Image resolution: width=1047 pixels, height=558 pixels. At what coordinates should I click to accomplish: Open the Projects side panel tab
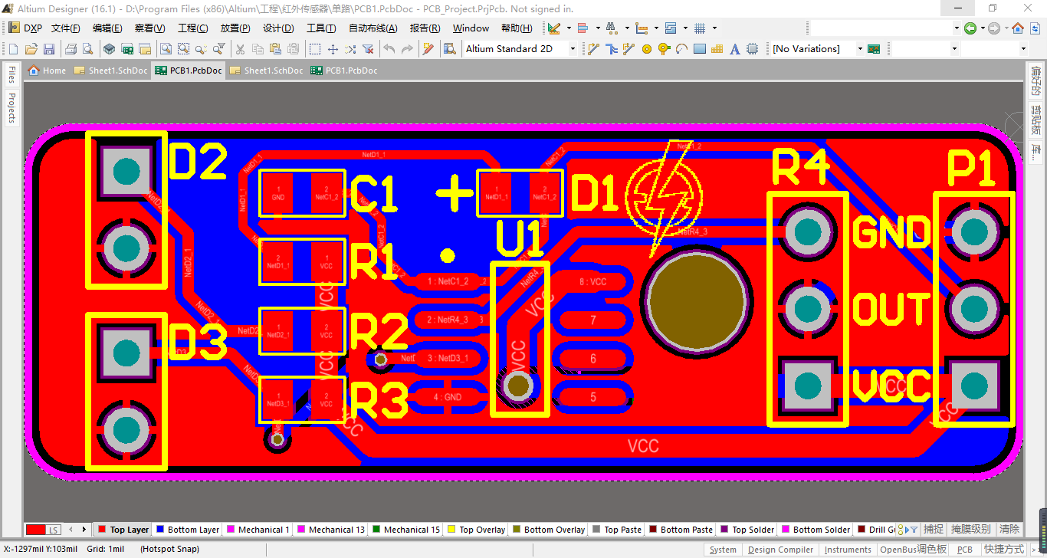[11, 107]
